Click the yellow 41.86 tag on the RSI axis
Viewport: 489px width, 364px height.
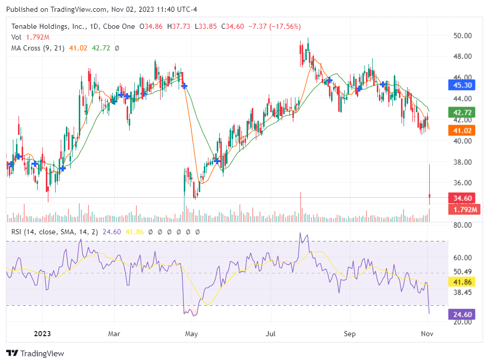click(462, 282)
